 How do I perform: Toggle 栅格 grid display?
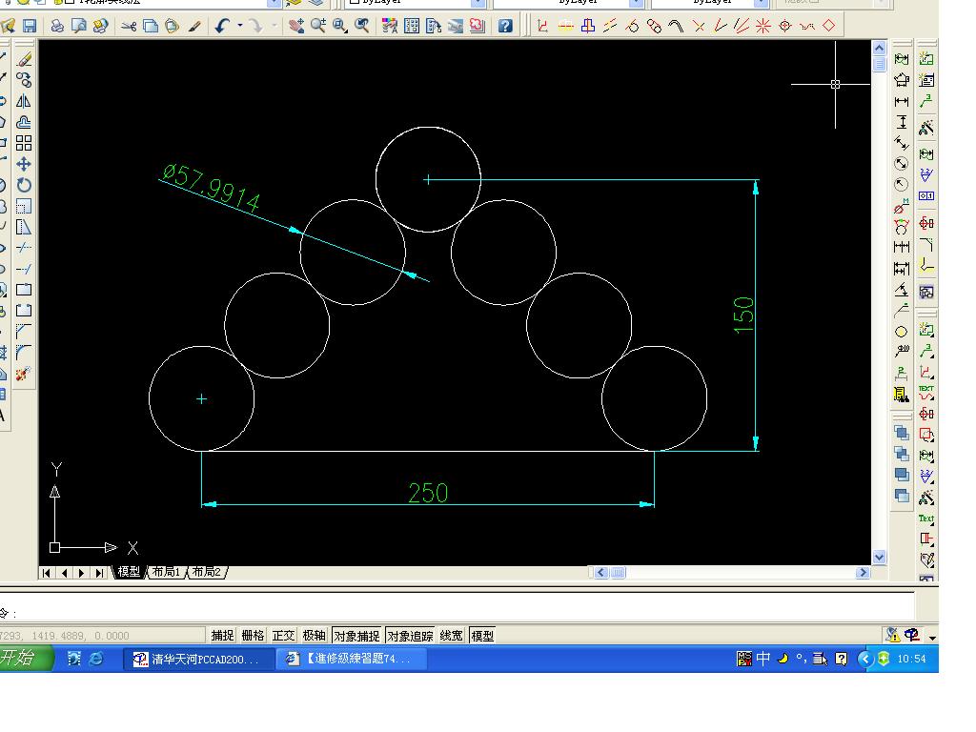(253, 636)
